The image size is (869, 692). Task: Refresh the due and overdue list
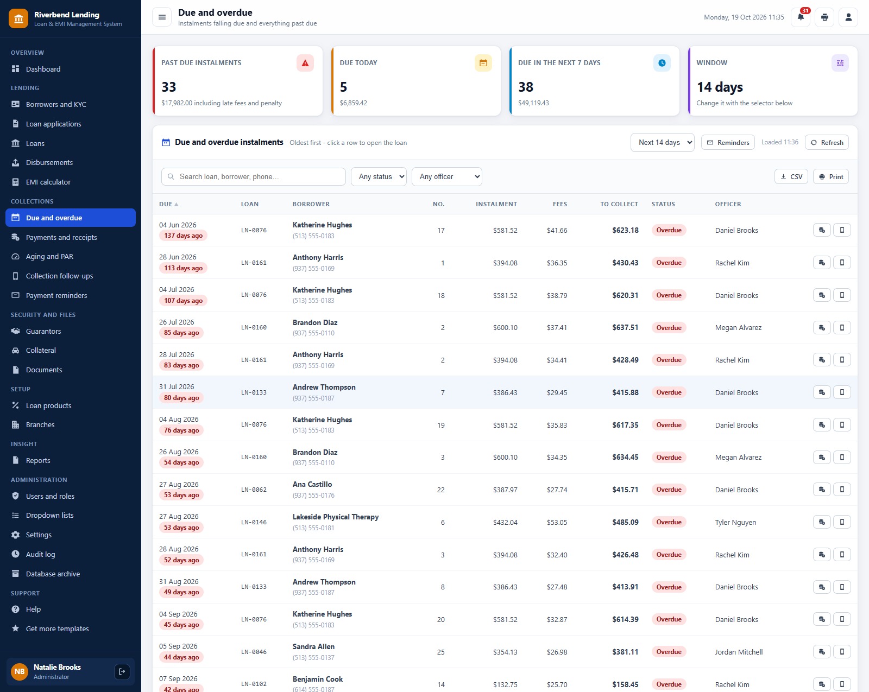pos(827,142)
